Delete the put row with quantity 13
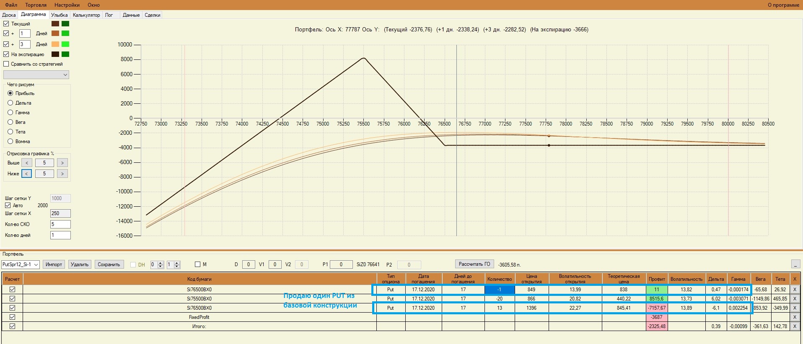This screenshot has height=344, width=803. coord(795,308)
